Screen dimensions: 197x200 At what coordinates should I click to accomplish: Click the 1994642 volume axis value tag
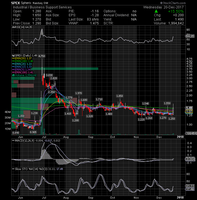191,133
